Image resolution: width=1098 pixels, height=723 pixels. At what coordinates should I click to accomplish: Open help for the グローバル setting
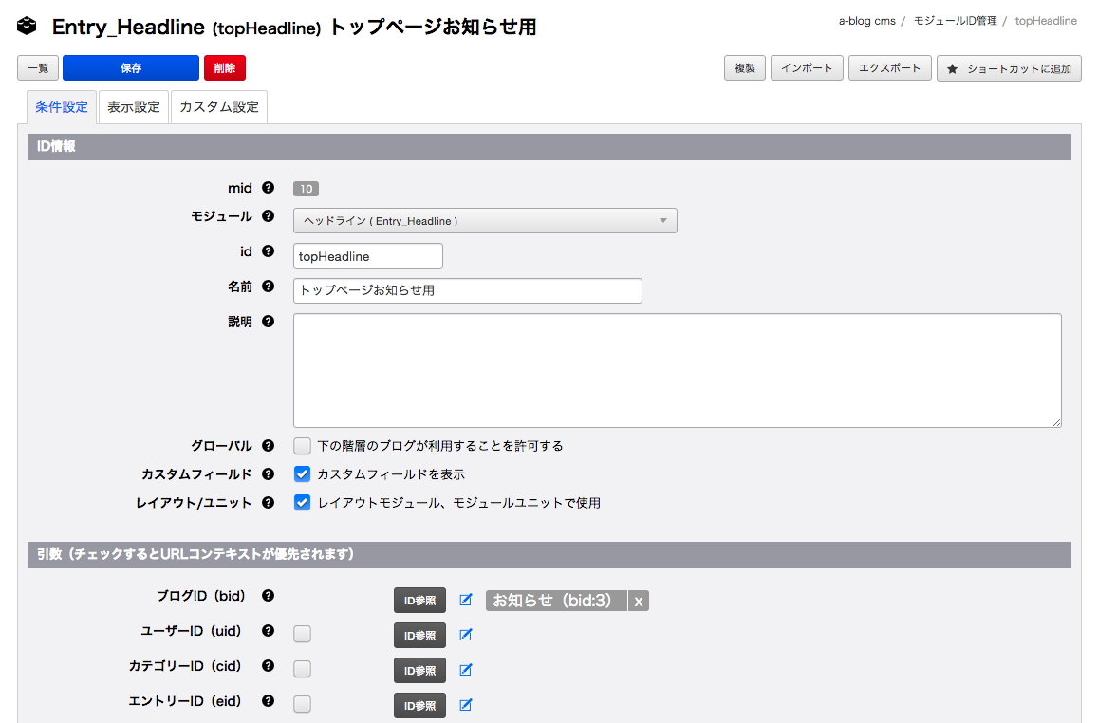pos(268,445)
